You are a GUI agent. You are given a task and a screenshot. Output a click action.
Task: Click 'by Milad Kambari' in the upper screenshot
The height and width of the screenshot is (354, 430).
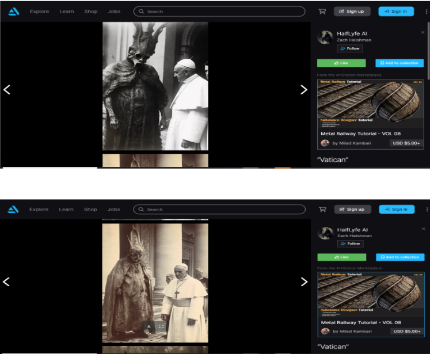click(352, 143)
